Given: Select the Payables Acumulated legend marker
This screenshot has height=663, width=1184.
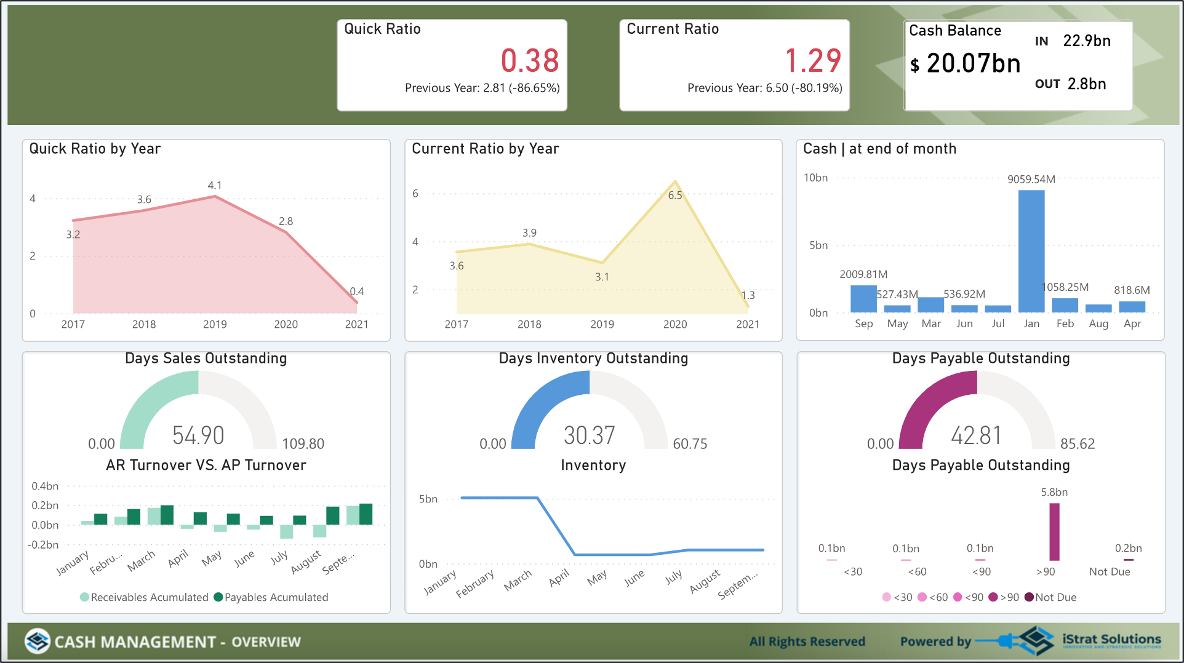Looking at the screenshot, I should (x=218, y=597).
